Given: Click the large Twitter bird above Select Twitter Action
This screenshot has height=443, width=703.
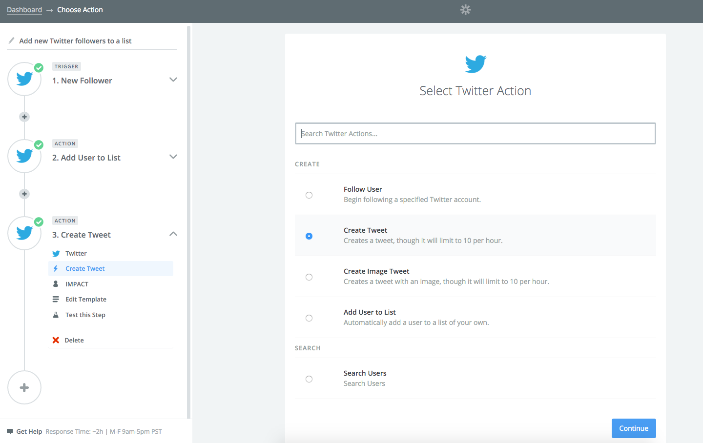Looking at the screenshot, I should pyautogui.click(x=476, y=64).
